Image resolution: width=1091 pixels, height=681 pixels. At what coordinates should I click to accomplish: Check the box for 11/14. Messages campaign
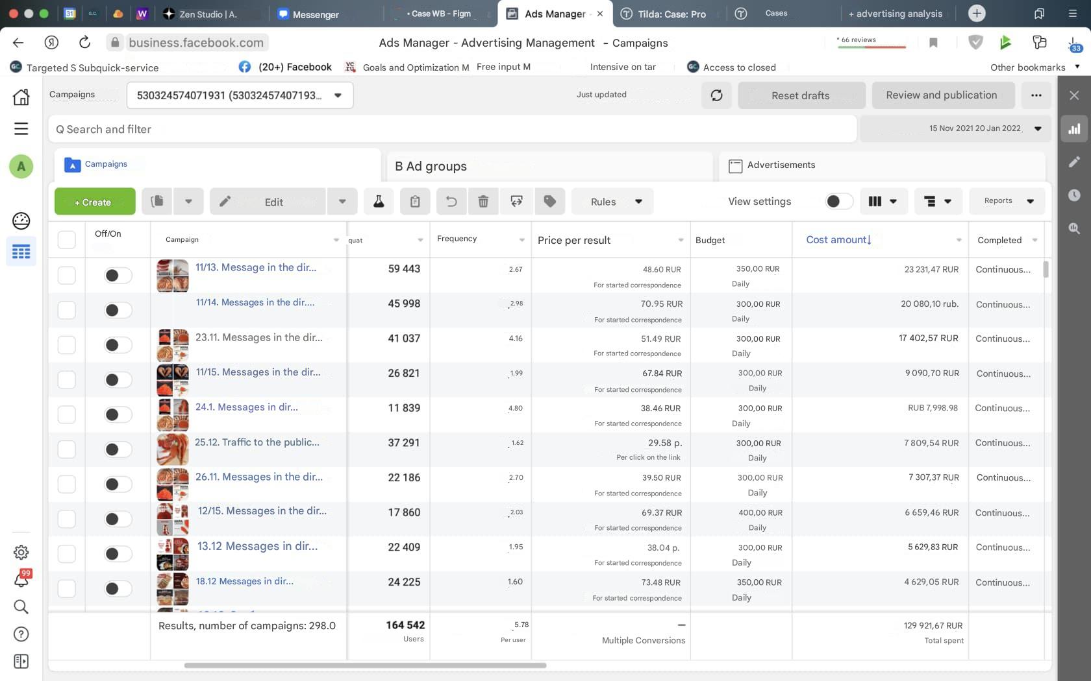coord(67,310)
